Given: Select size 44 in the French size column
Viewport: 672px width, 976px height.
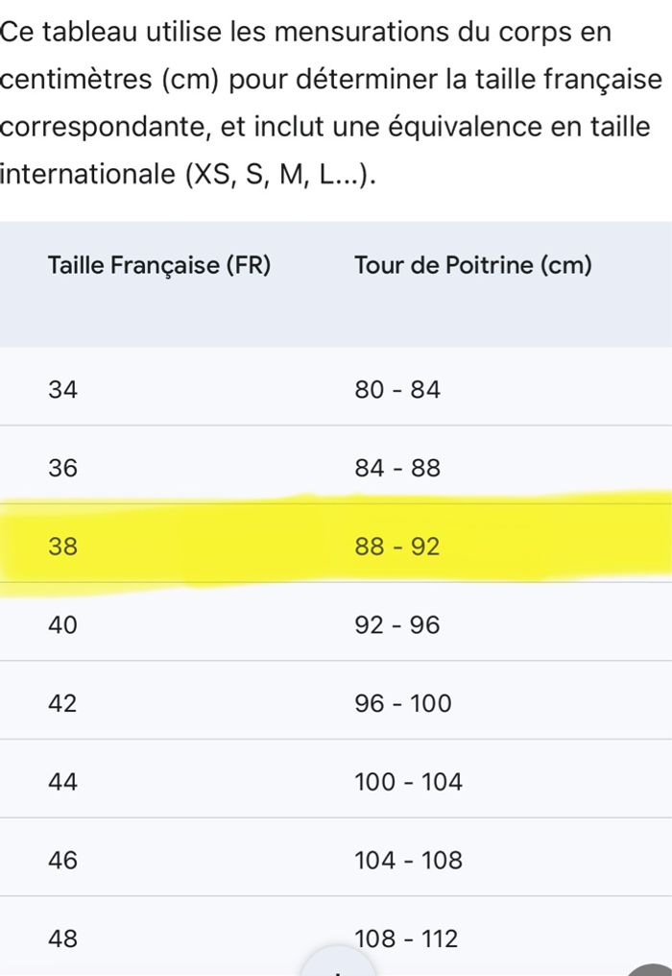Looking at the screenshot, I should coord(63,783).
